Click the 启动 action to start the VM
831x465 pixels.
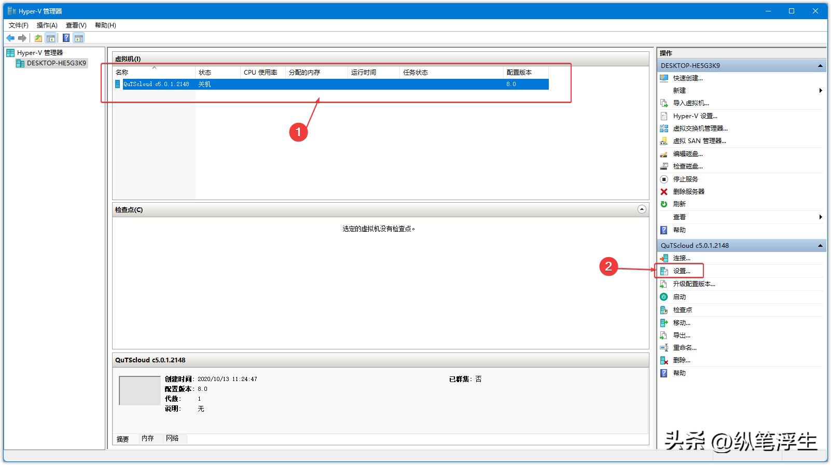679,297
